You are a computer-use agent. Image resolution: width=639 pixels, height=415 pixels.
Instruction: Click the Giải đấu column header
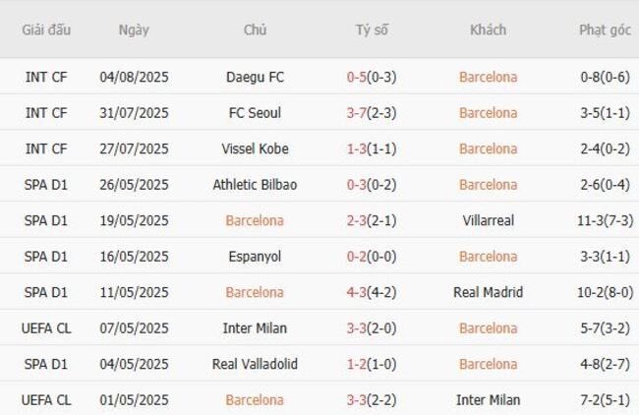point(46,30)
